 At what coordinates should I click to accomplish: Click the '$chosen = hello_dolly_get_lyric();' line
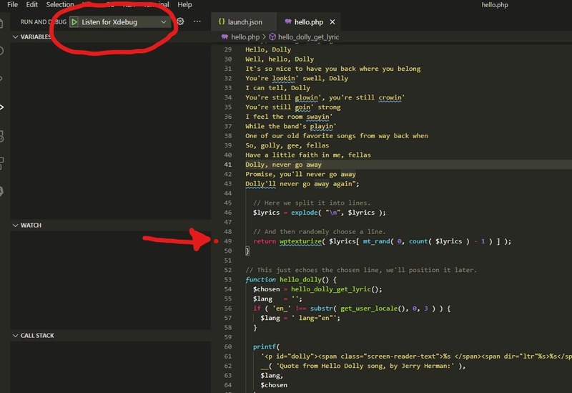(317, 289)
